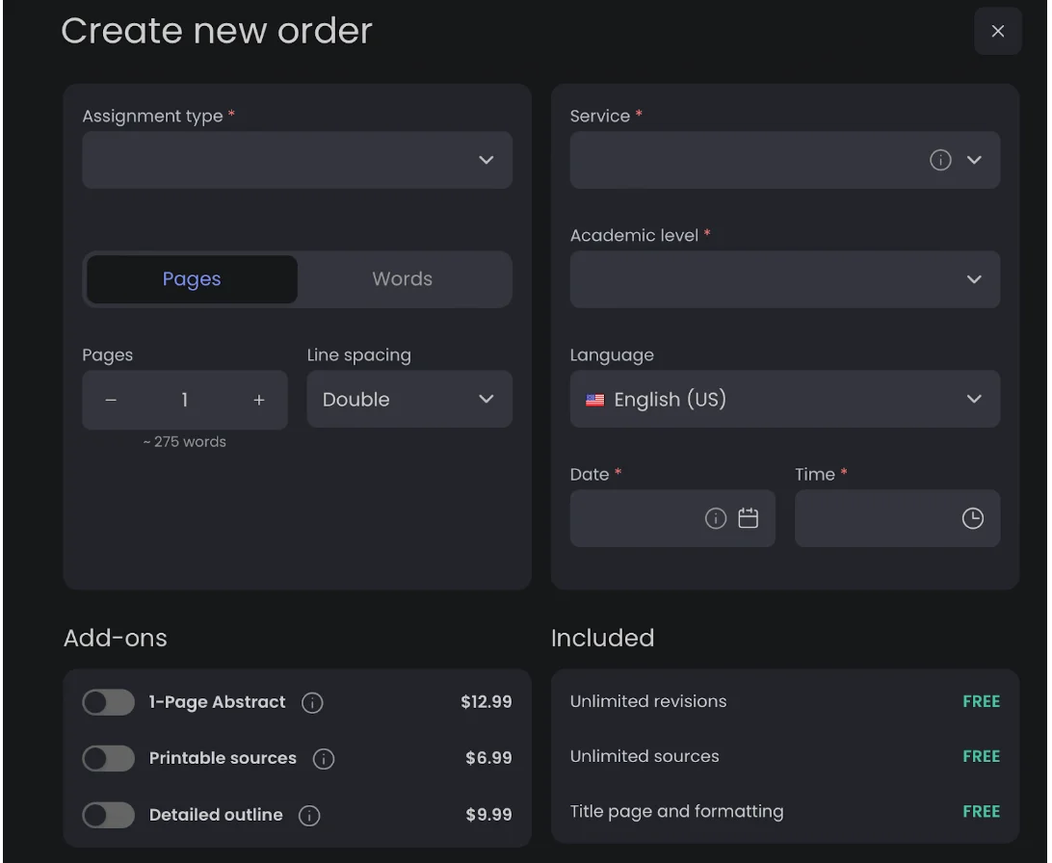Click the $12.99 price text
Screen dimensions: 1052x863
click(487, 702)
